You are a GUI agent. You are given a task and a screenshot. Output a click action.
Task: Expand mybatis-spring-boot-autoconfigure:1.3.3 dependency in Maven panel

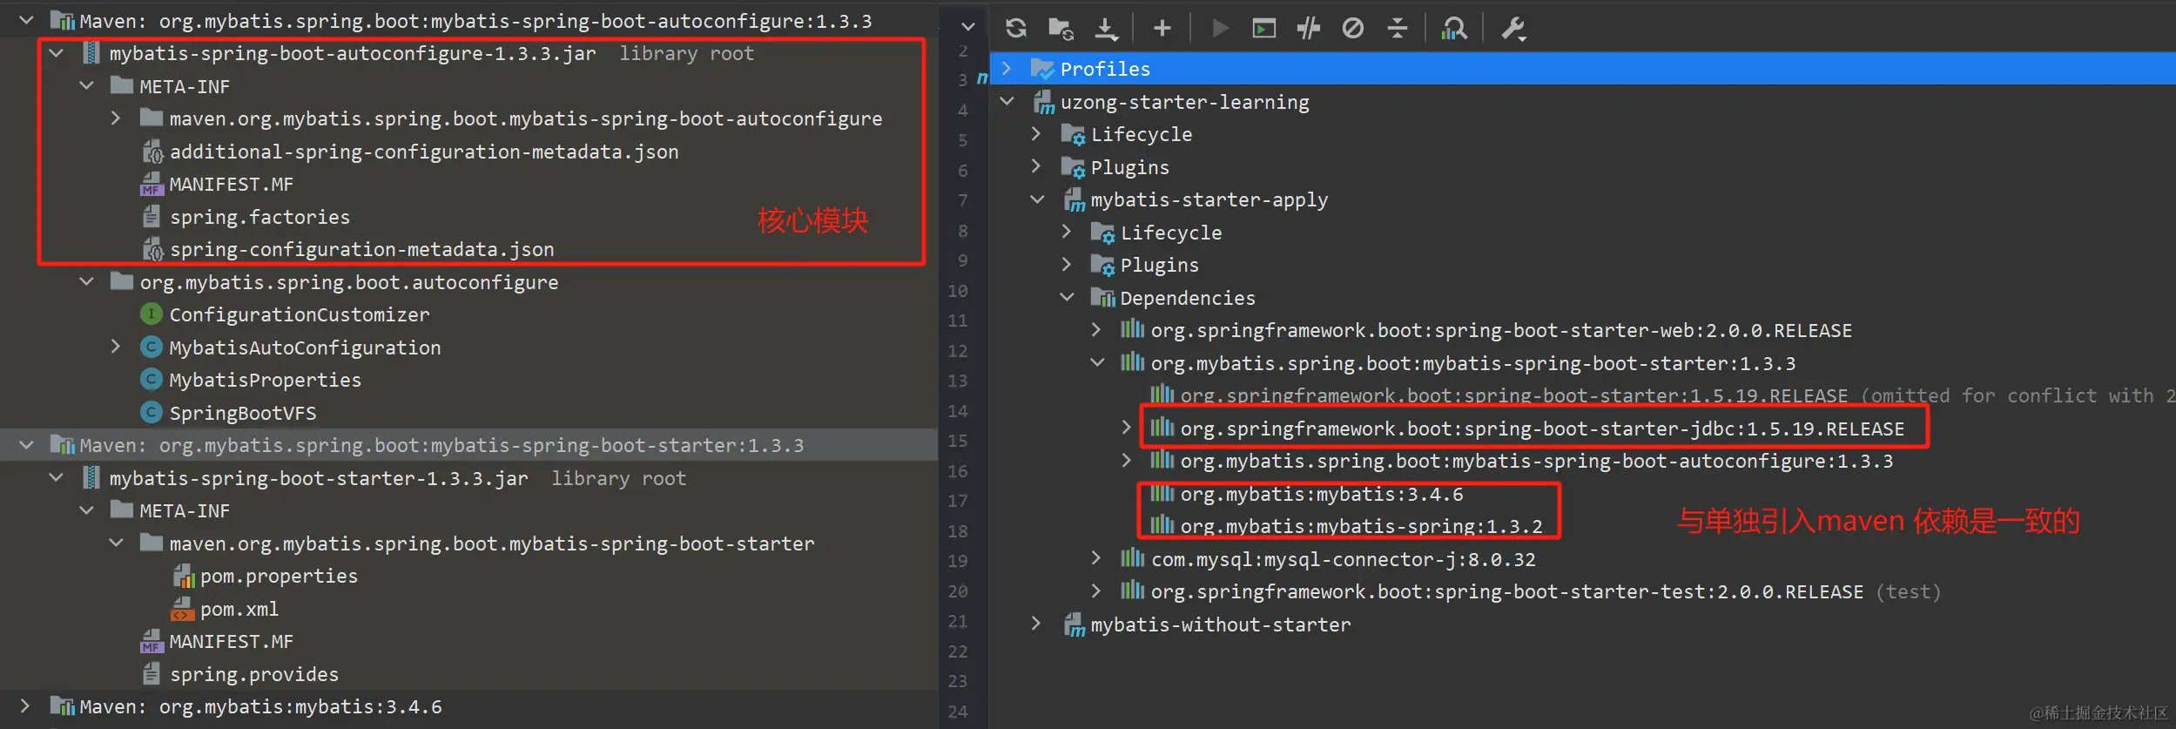click(1126, 460)
